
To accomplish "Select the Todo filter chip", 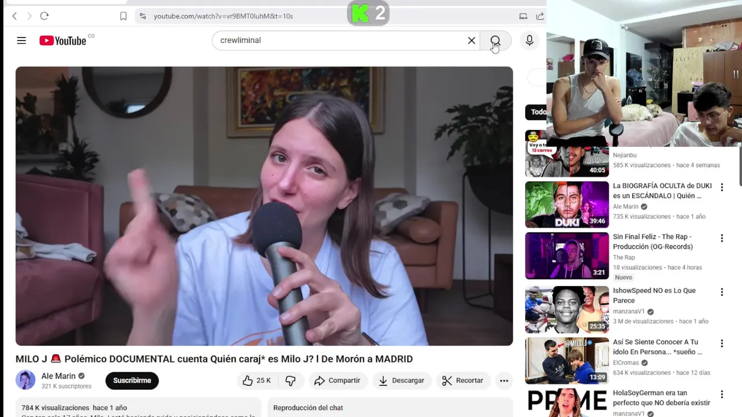I will click(x=536, y=112).
